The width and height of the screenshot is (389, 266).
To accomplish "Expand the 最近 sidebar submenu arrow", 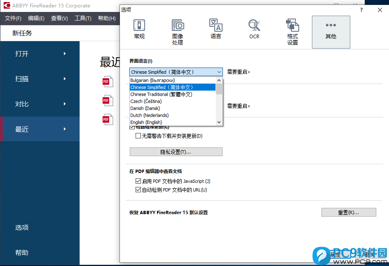I will (65, 129).
